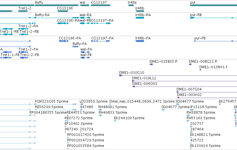
Task: Select the RP004186355.5prime EST label
Action: coord(48,113)
